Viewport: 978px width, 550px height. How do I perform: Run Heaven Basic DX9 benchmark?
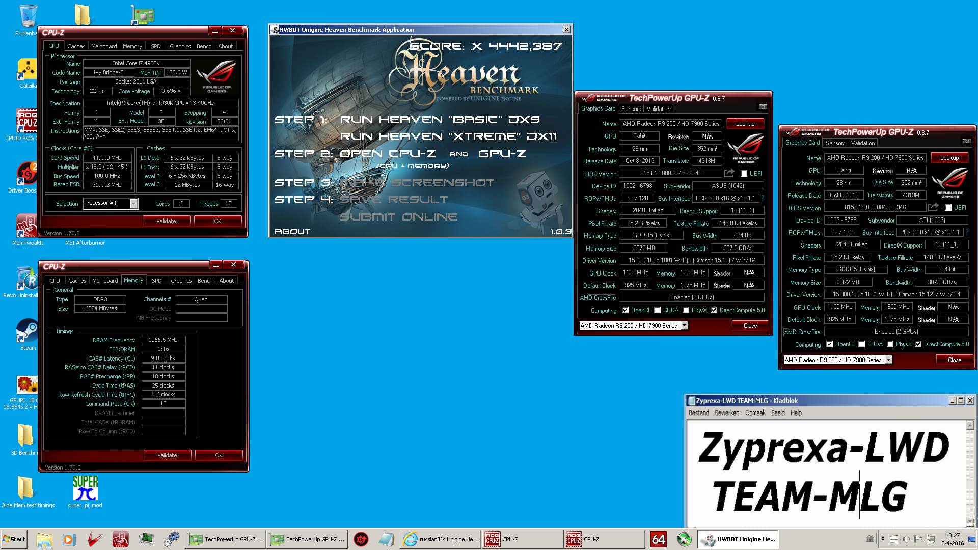pyautogui.click(x=440, y=120)
